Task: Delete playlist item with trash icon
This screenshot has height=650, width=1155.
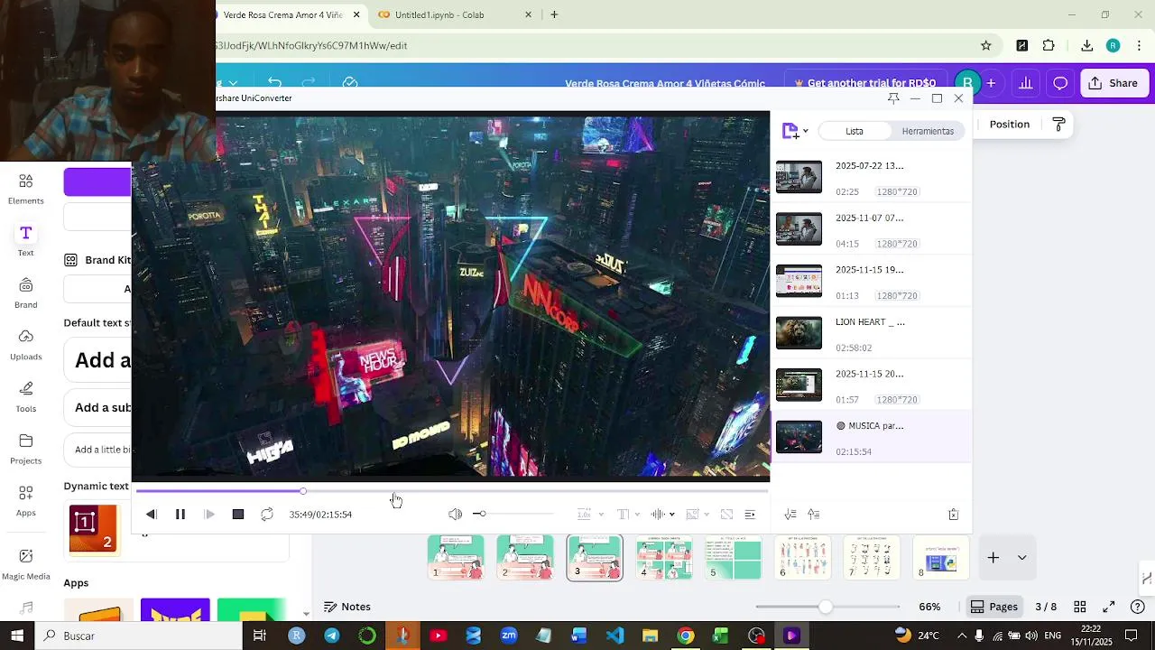Action: [x=954, y=515]
